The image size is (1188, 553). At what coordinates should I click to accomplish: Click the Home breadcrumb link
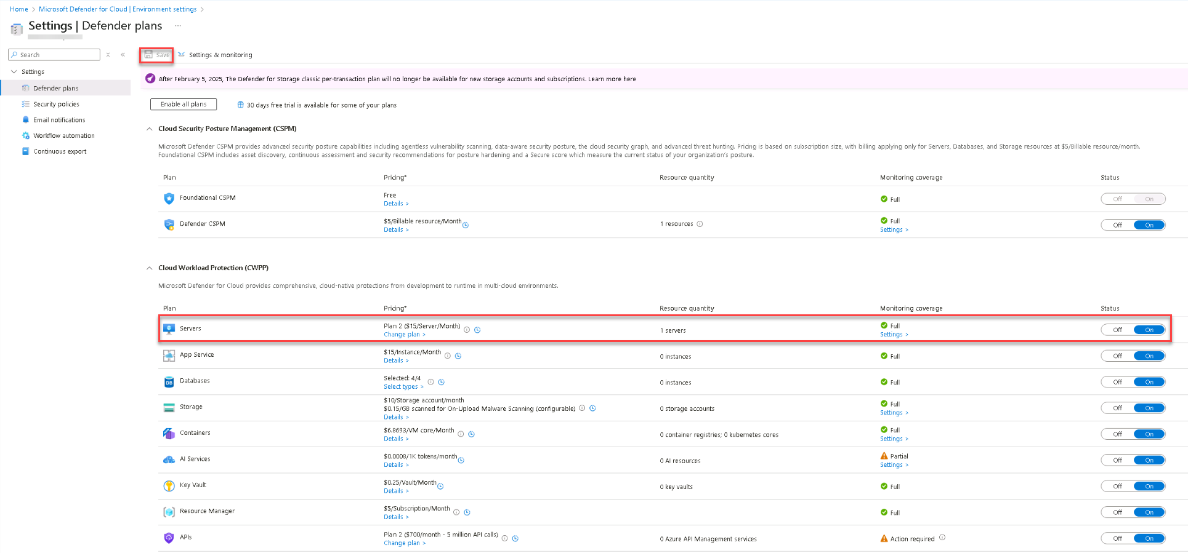point(19,9)
